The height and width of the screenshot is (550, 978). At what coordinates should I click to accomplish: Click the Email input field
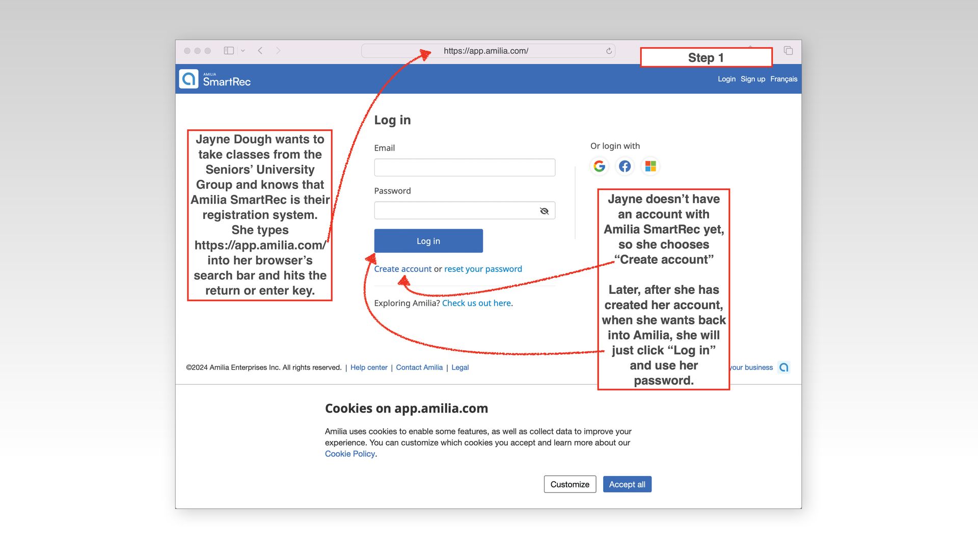coord(465,168)
